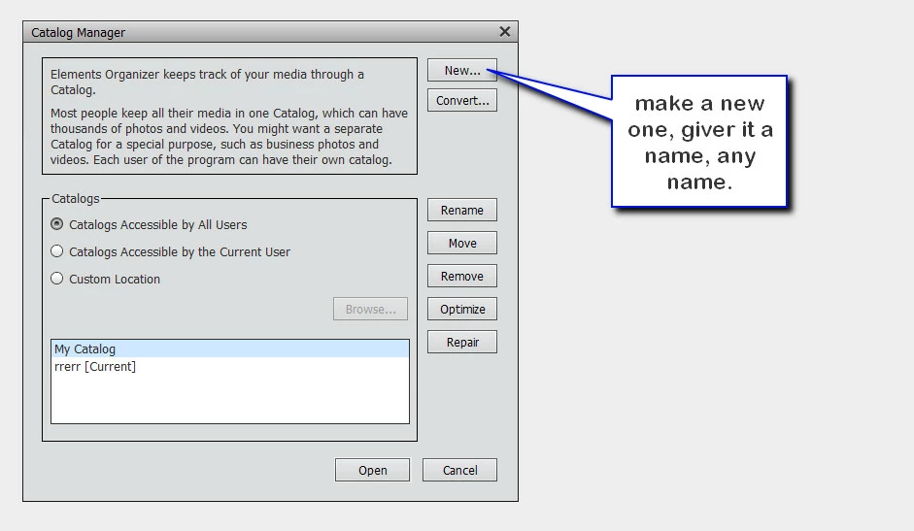This screenshot has width=914, height=531.
Task: Click the New... catalog button
Action: pyautogui.click(x=462, y=71)
